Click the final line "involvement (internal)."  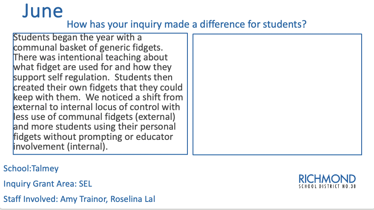(x=60, y=147)
